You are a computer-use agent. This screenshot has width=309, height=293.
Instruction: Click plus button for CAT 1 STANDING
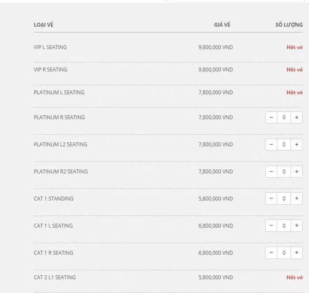[297, 199]
